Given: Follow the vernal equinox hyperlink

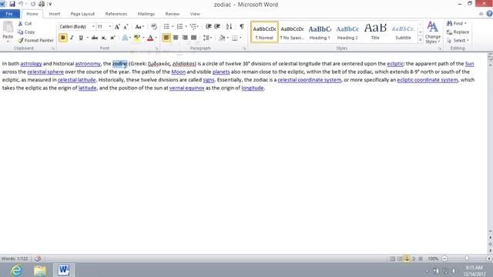Looking at the screenshot, I should pyautogui.click(x=186, y=88).
